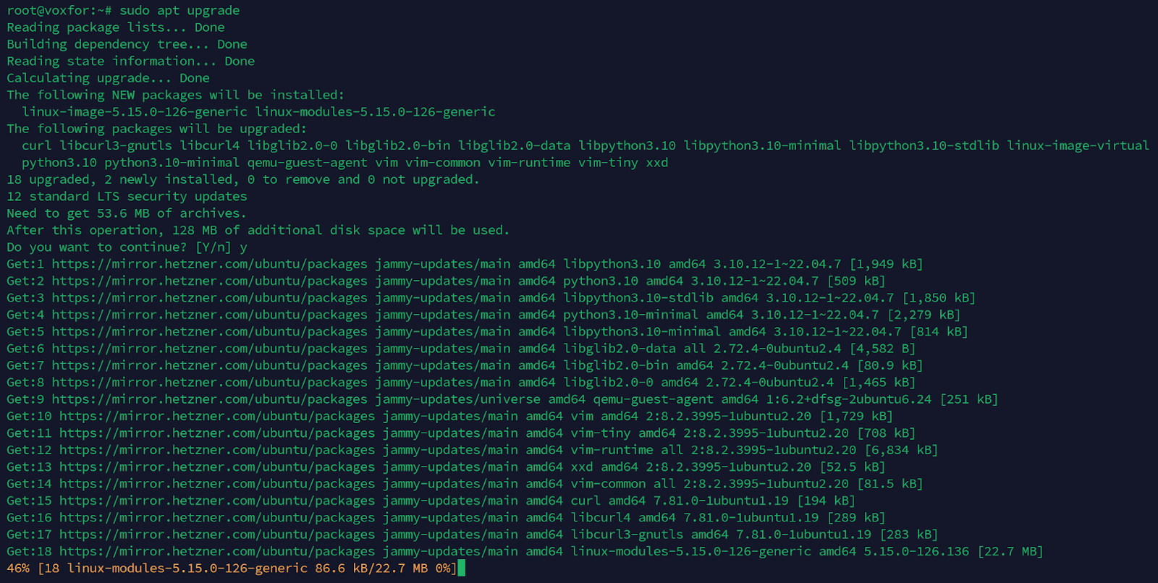Click 'The following packages will be upgraded:' line
The image size is (1158, 583).
157,129
